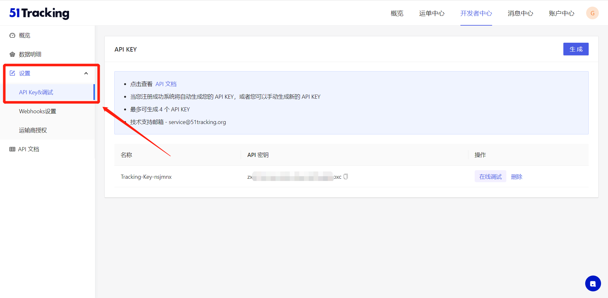Screen dimensions: 608x298
Task: Click the API 密钥 column header
Action: point(258,155)
